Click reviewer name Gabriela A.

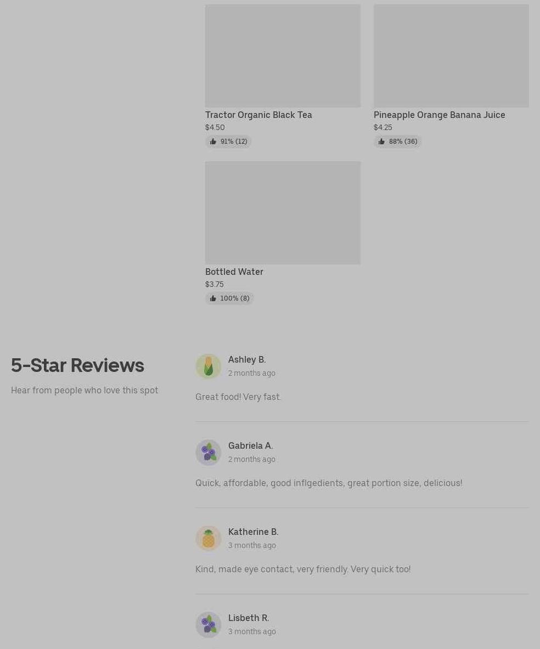pos(251,446)
